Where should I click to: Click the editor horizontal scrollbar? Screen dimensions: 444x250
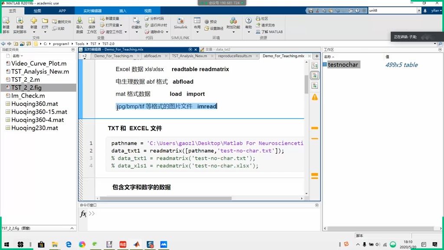(166, 198)
